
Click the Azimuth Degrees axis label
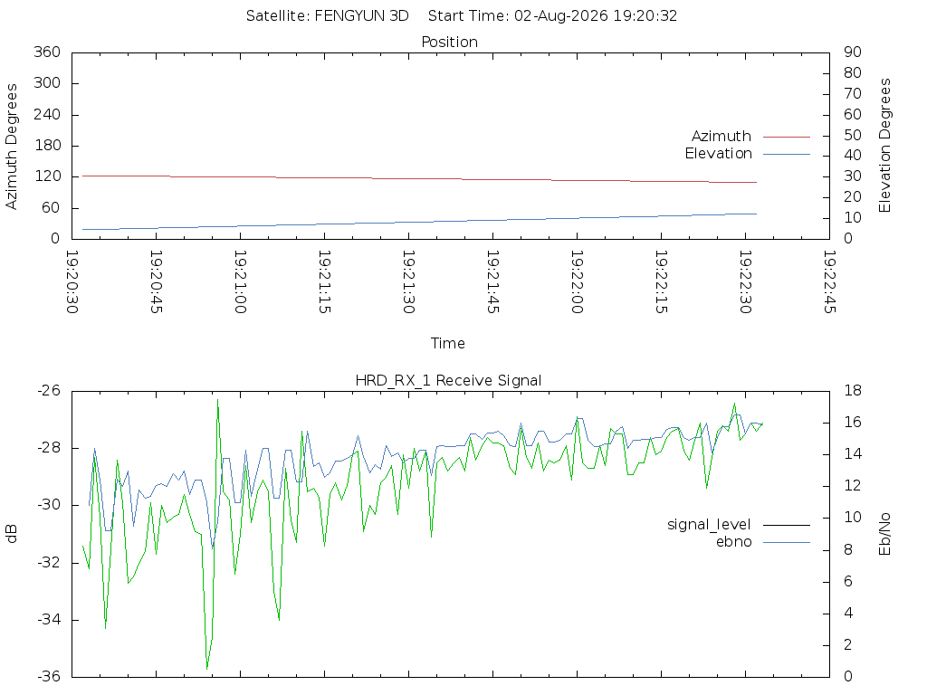point(11,146)
